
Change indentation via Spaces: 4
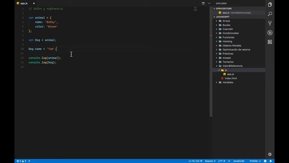(210, 161)
